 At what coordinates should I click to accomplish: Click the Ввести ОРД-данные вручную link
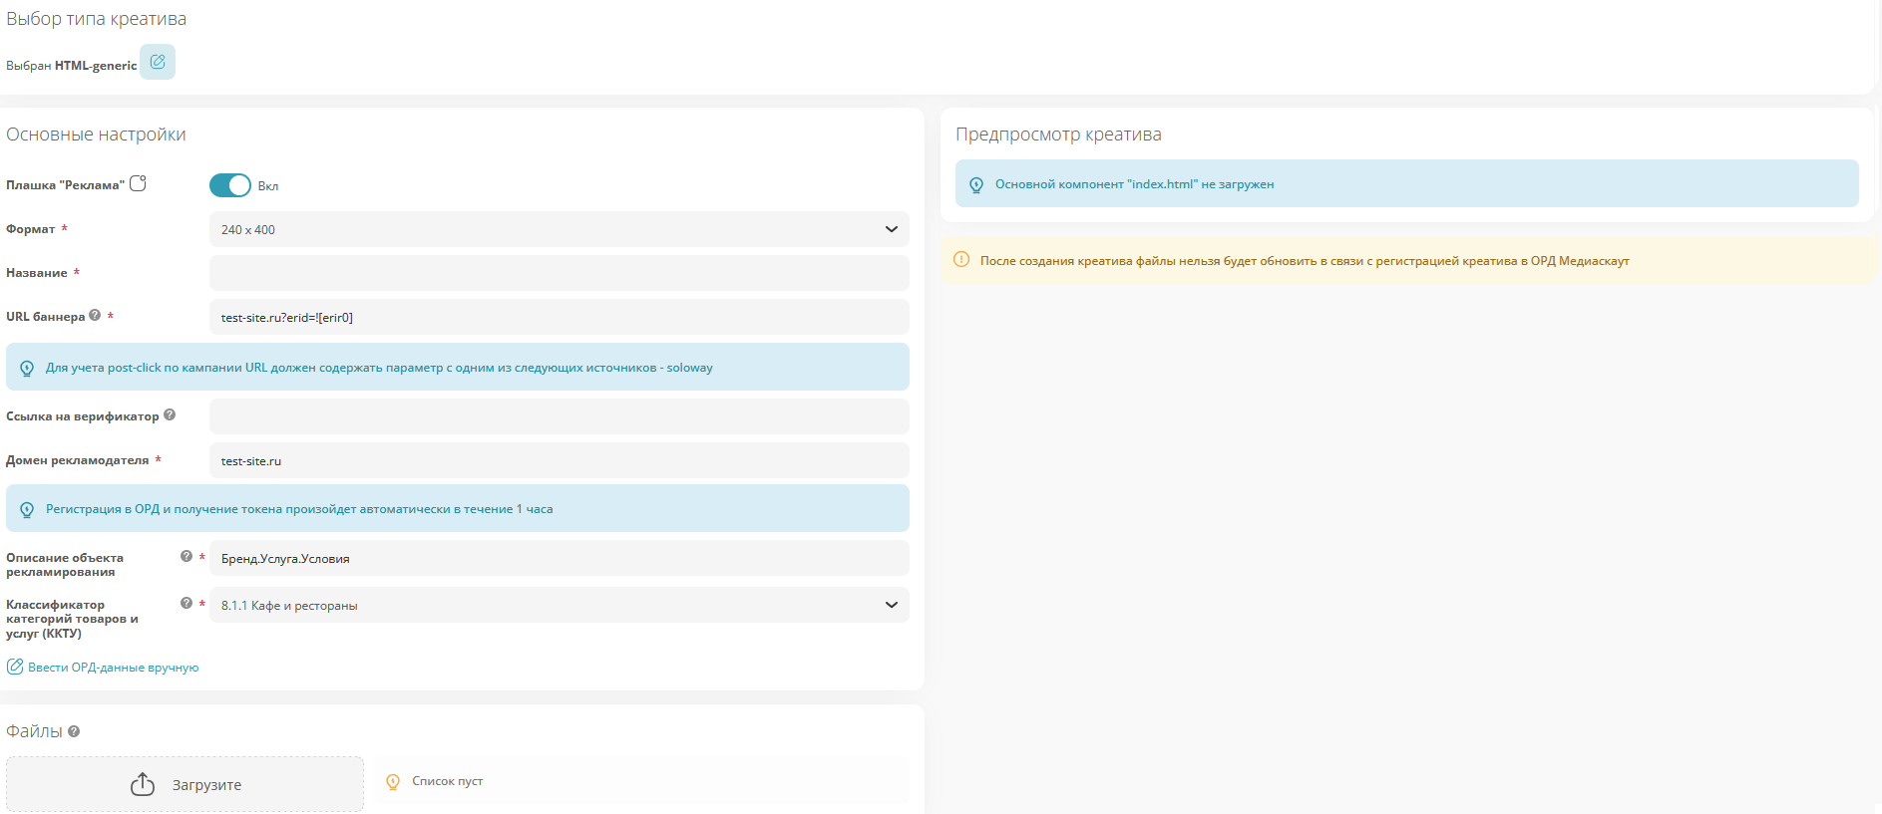pyautogui.click(x=113, y=668)
